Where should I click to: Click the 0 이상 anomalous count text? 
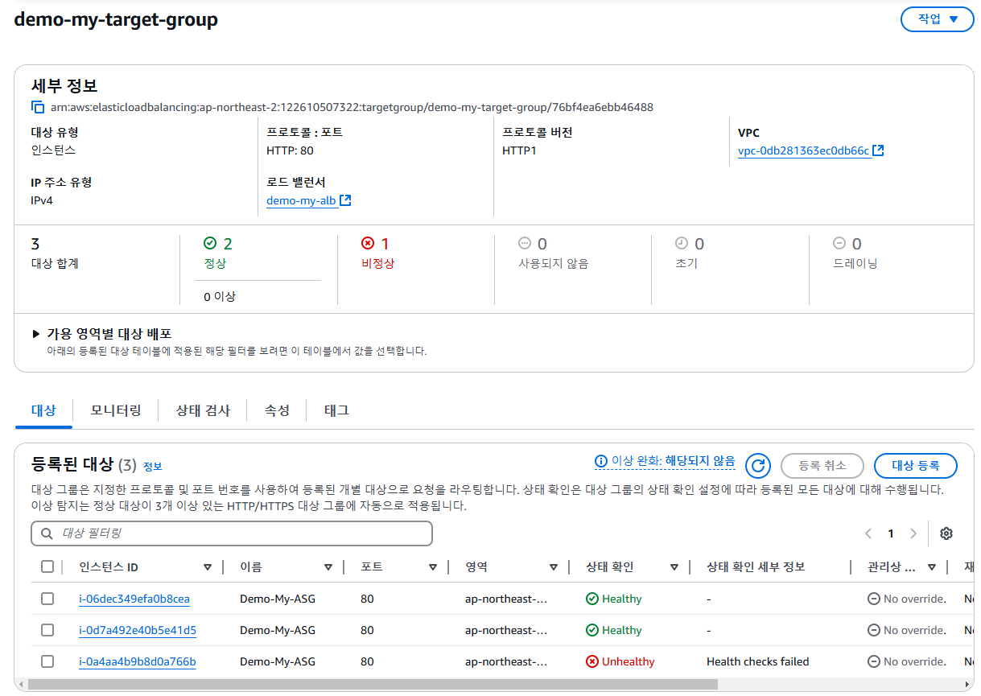(220, 297)
